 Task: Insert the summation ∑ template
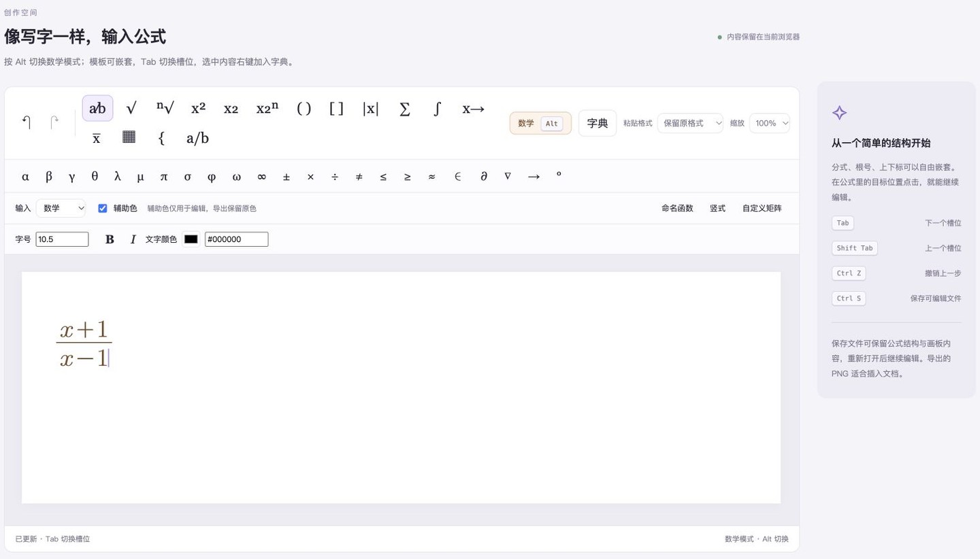(x=404, y=108)
